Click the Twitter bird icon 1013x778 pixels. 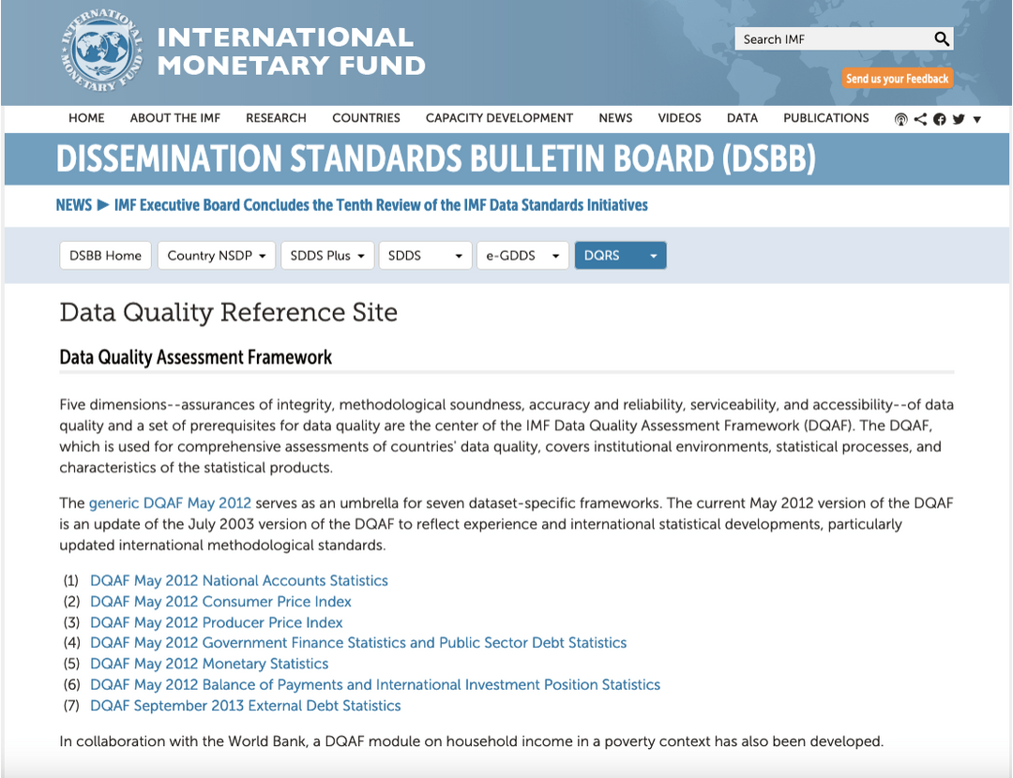pyautogui.click(x=958, y=119)
